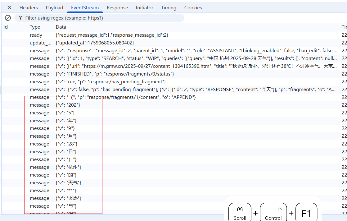Select the EventStream tab
Viewport: 347px width, 221px height.
[85, 7]
